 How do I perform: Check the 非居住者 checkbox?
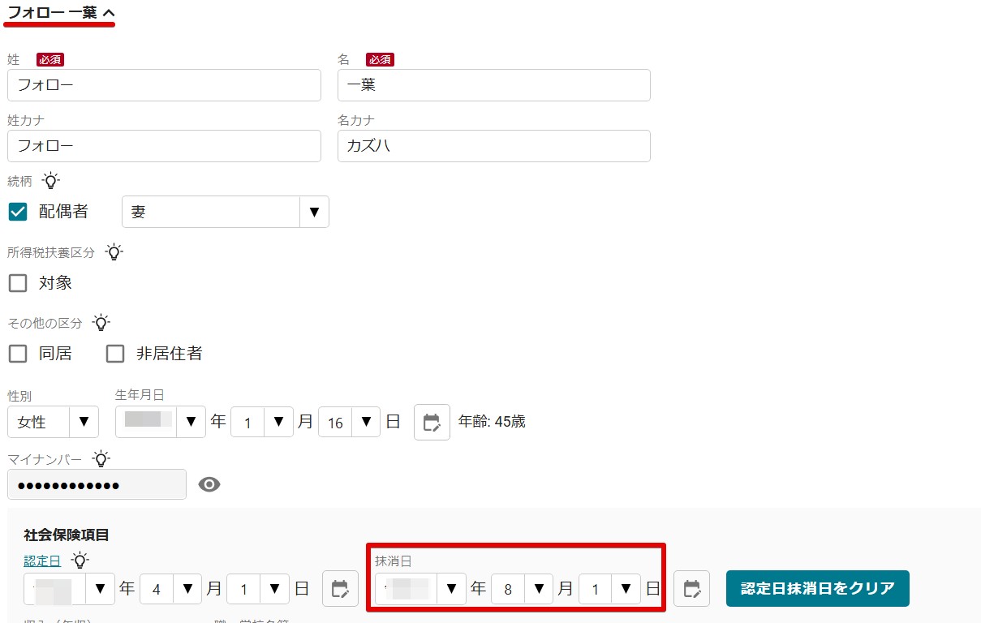115,354
